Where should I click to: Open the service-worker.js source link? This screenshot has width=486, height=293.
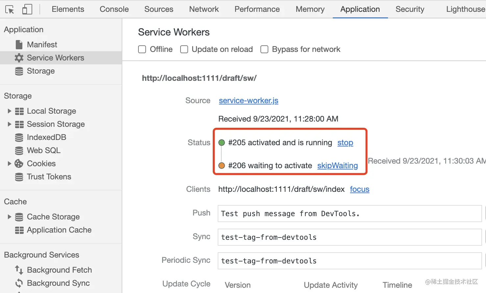tap(249, 101)
